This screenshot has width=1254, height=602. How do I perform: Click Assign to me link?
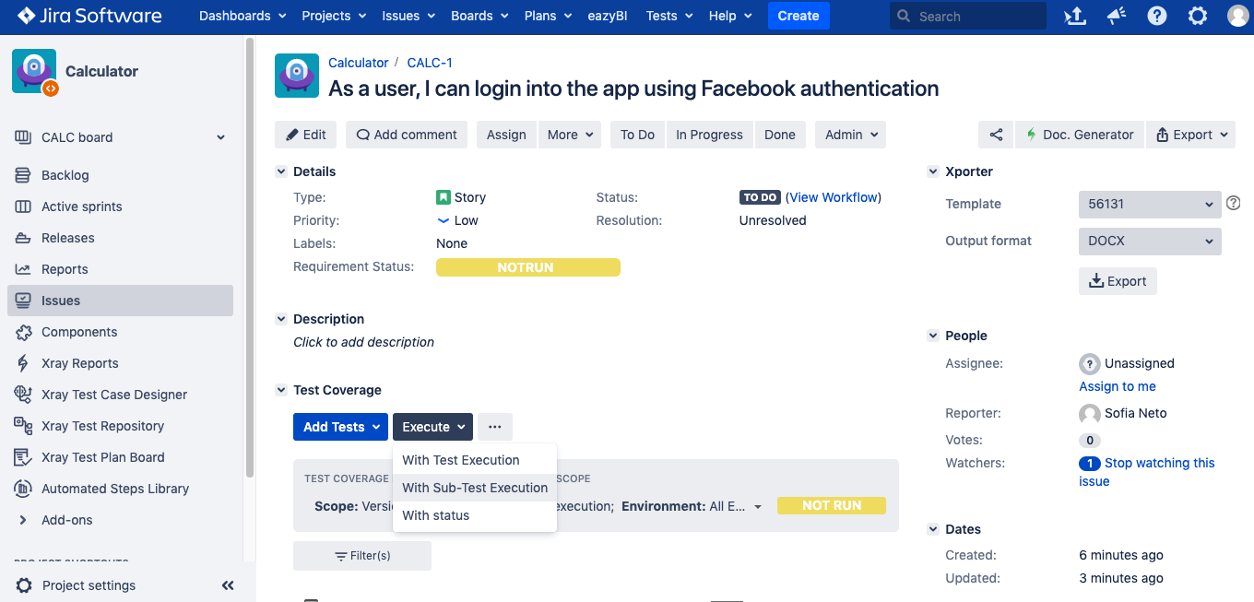pos(1118,386)
